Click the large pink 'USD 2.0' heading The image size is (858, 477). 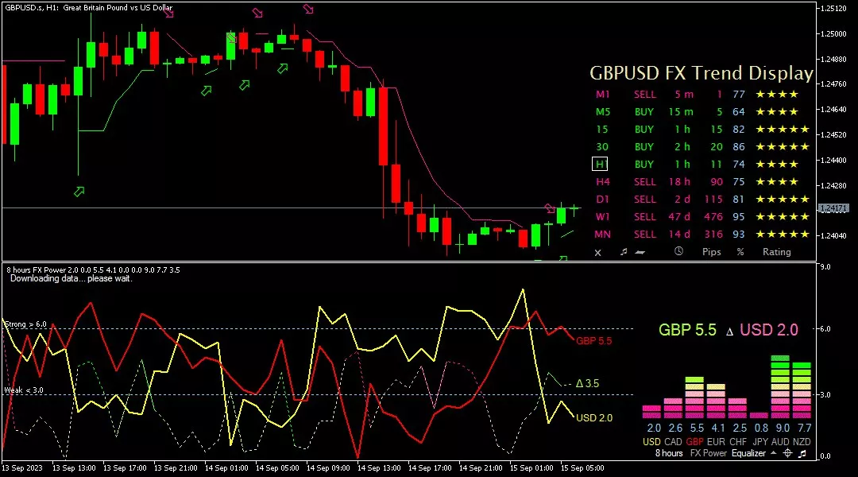769,330
